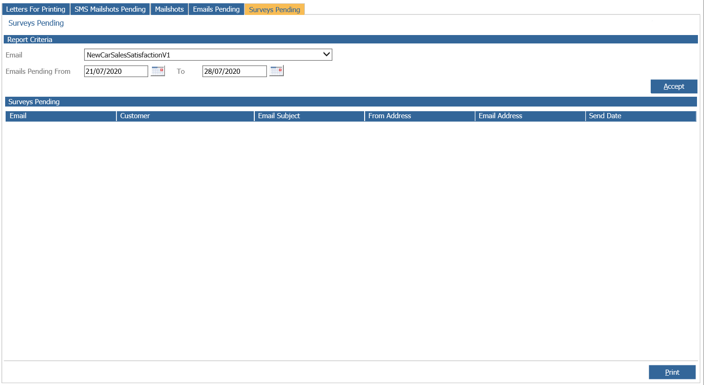Screen dimensions: 704x385
Task: Select the Emails Pending tab
Action: 216,9
